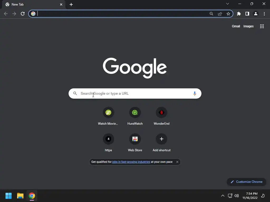Open tab search chevron dropdown
This screenshot has width=270, height=202.
(228, 4)
